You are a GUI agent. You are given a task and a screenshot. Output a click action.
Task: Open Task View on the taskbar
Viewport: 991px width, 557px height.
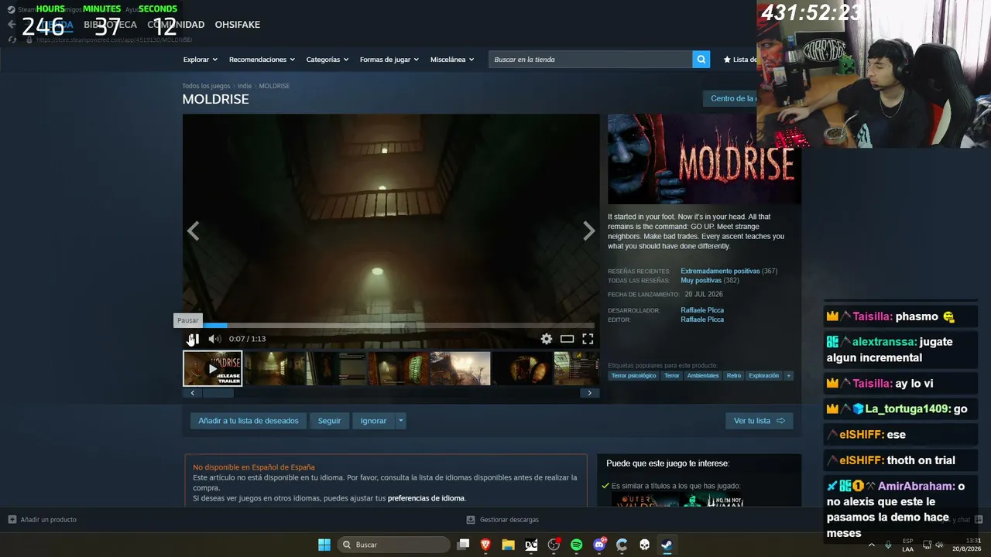(x=463, y=545)
